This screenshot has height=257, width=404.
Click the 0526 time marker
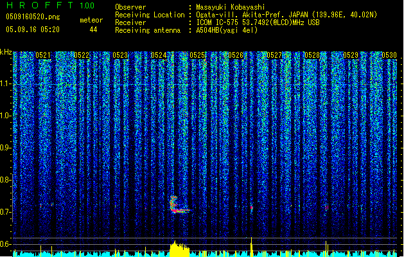click(236, 55)
